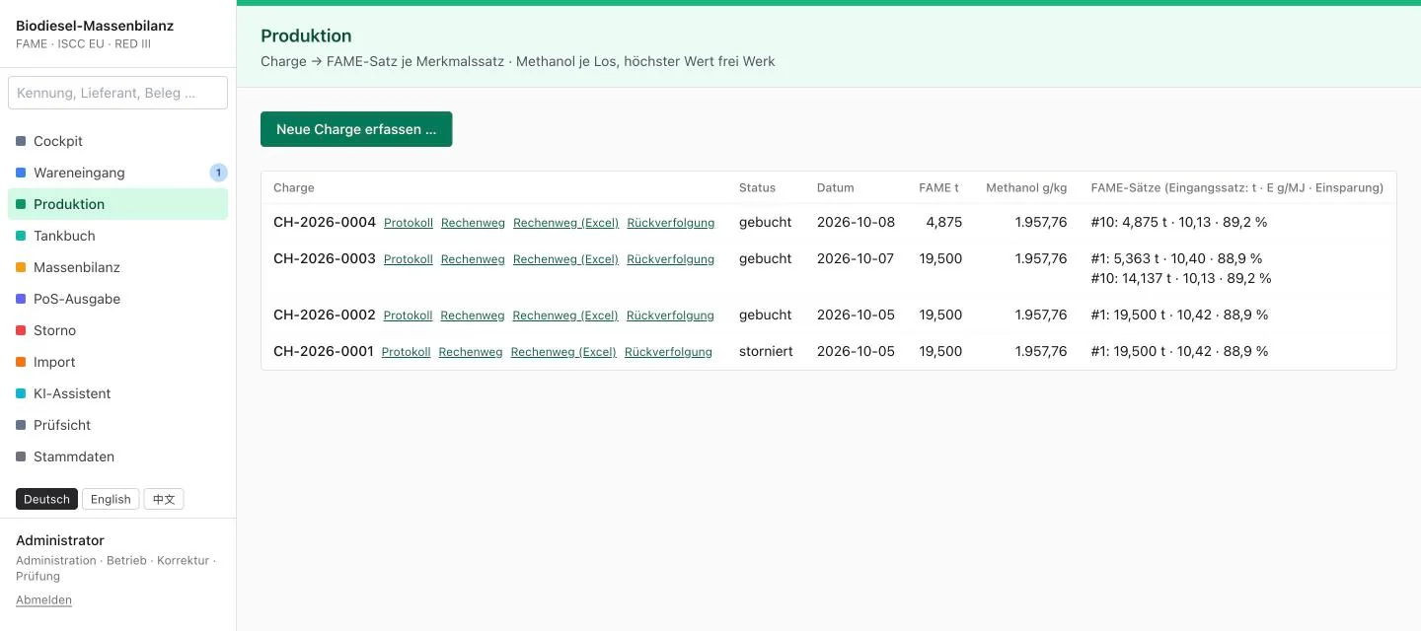Click FAME value 4,875
This screenshot has height=631, width=1421.
[943, 222]
